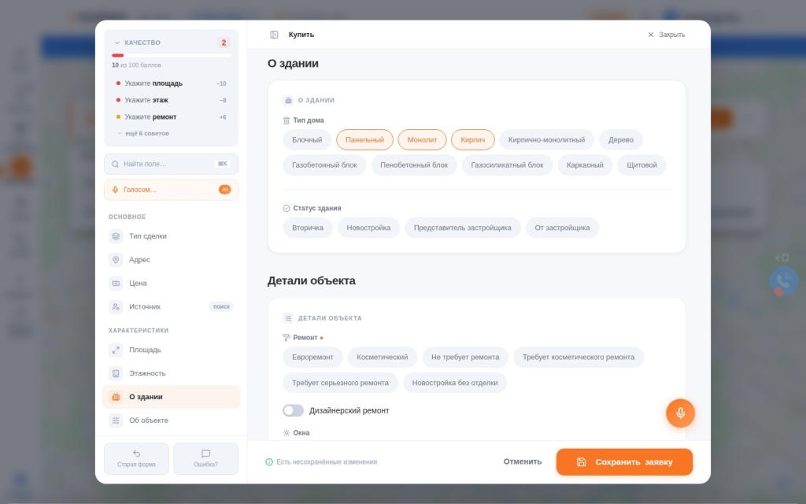806x504 pixels.
Task: Click the sun icon beside Окна
Action: [x=287, y=433]
